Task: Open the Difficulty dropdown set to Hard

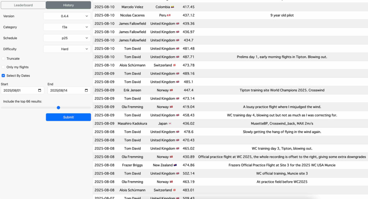Action: 67,49
